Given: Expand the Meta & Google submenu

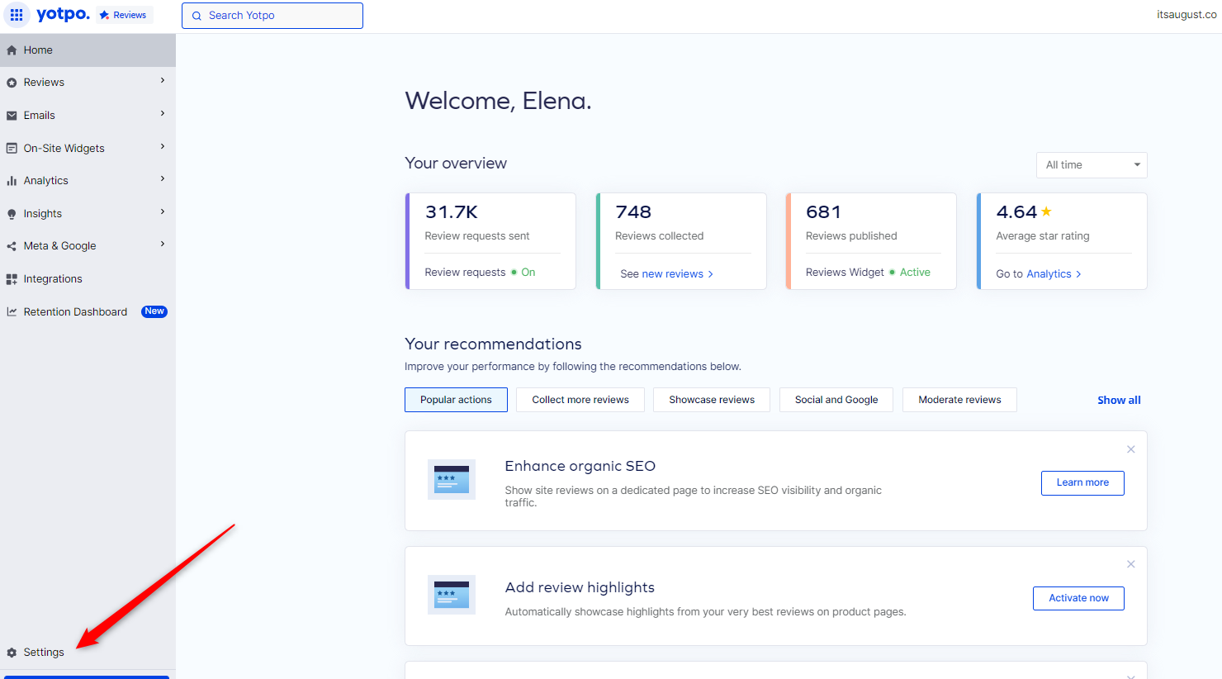Looking at the screenshot, I should coord(163,245).
